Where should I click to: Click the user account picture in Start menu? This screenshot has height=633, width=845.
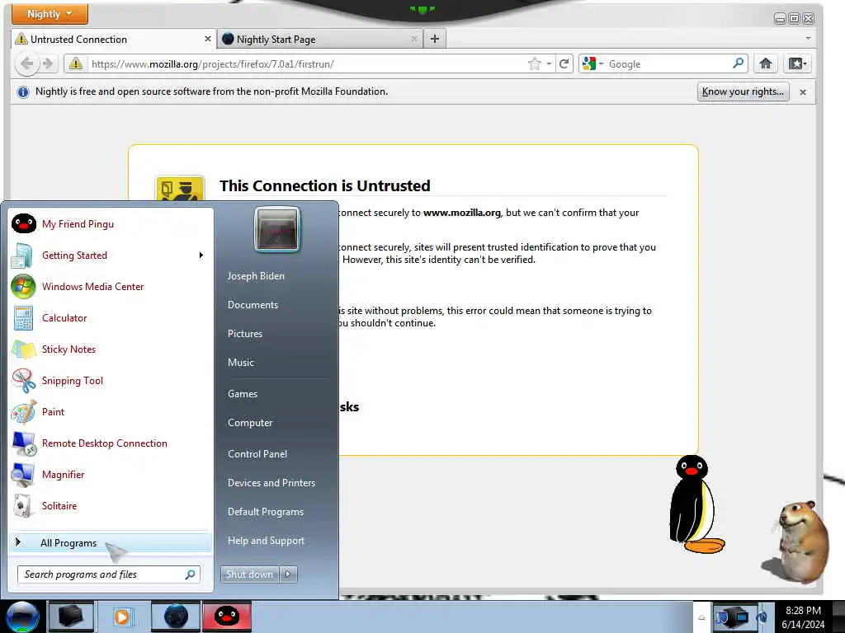tap(277, 229)
